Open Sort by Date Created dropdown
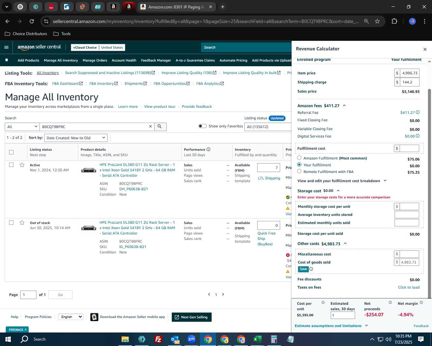 pos(76,138)
